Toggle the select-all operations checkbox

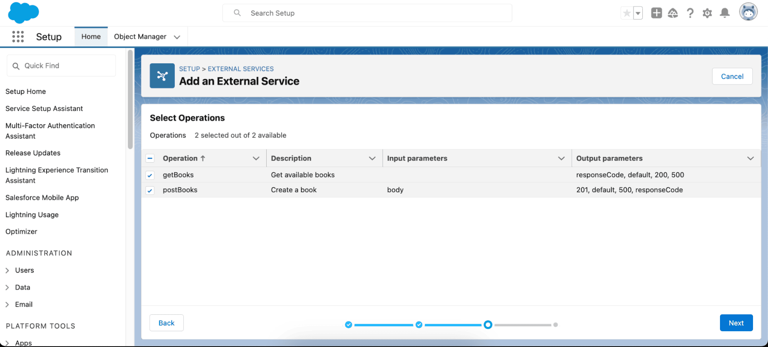(x=150, y=158)
